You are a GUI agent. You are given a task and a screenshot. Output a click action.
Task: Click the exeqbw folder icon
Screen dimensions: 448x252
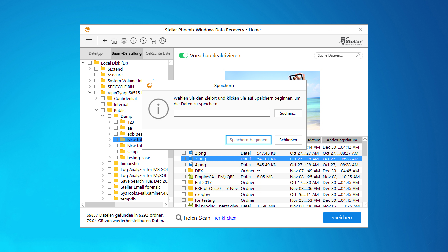[x=191, y=194]
